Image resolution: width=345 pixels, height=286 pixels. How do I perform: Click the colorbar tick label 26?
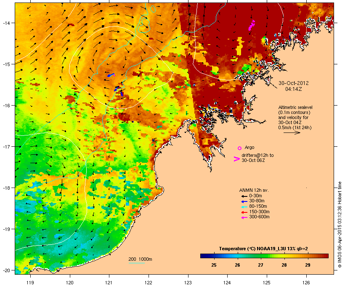237,265
